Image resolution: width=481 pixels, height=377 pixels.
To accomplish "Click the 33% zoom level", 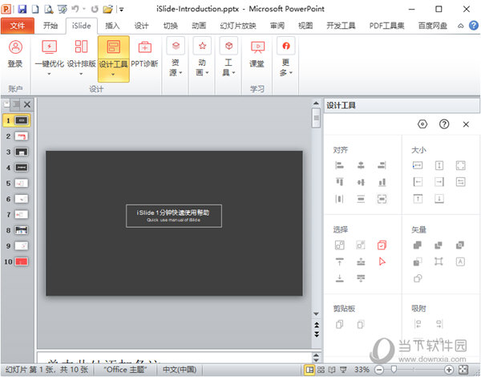I will pyautogui.click(x=362, y=369).
